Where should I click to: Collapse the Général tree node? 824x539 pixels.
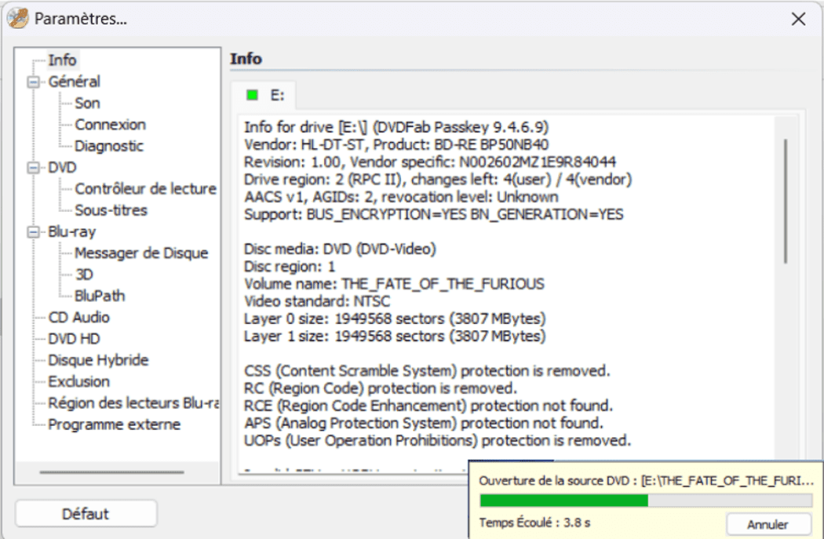(x=34, y=82)
